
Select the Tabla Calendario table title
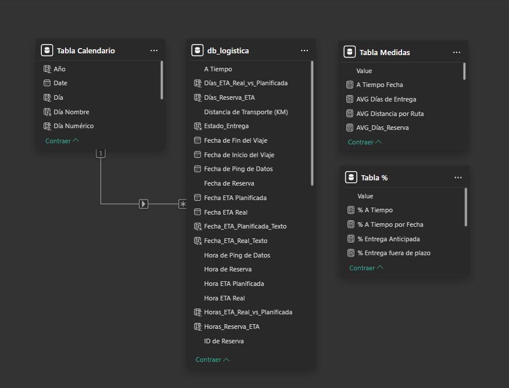(x=85, y=50)
